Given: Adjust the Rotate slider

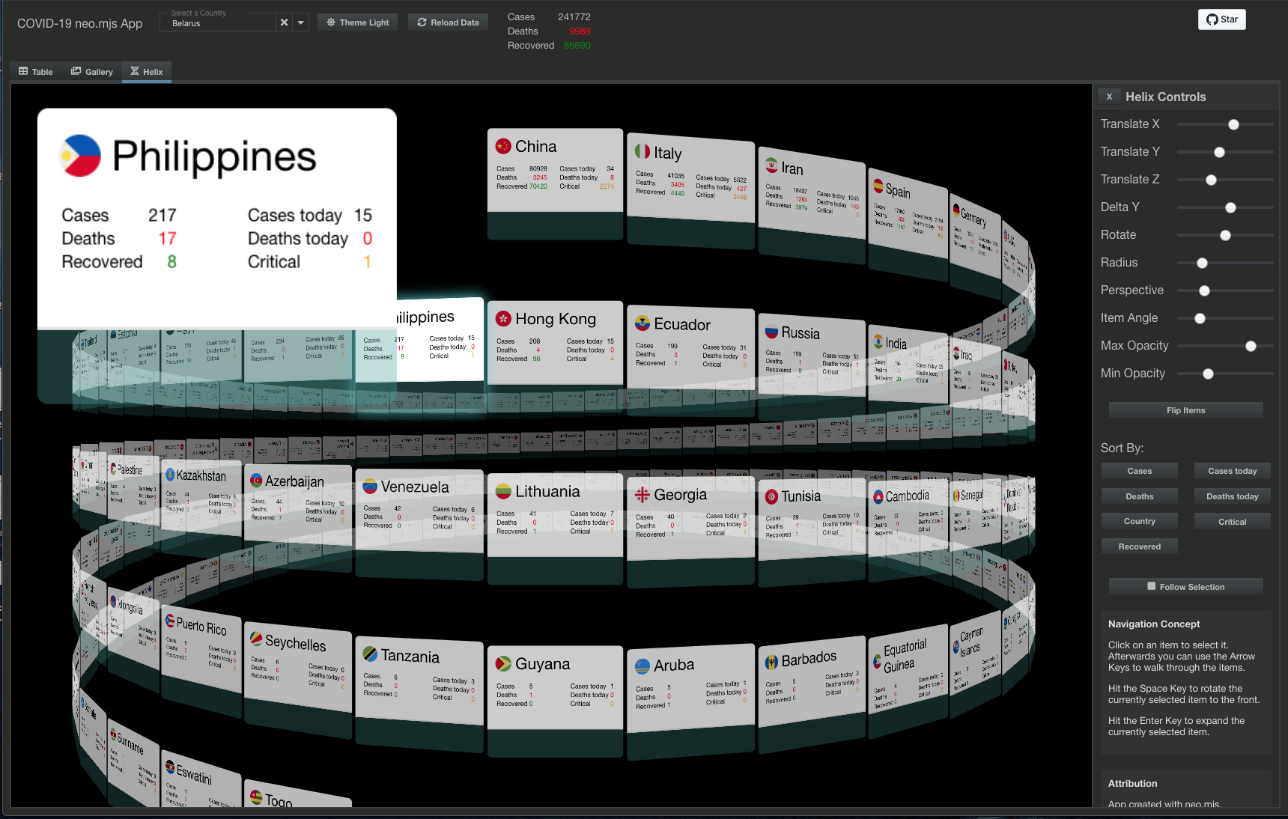Looking at the screenshot, I should pos(1225,235).
